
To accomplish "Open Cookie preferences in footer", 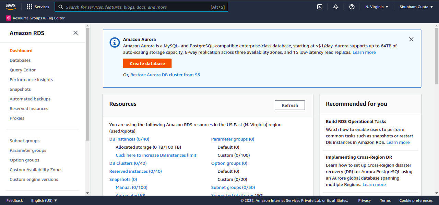I will click(x=416, y=201).
